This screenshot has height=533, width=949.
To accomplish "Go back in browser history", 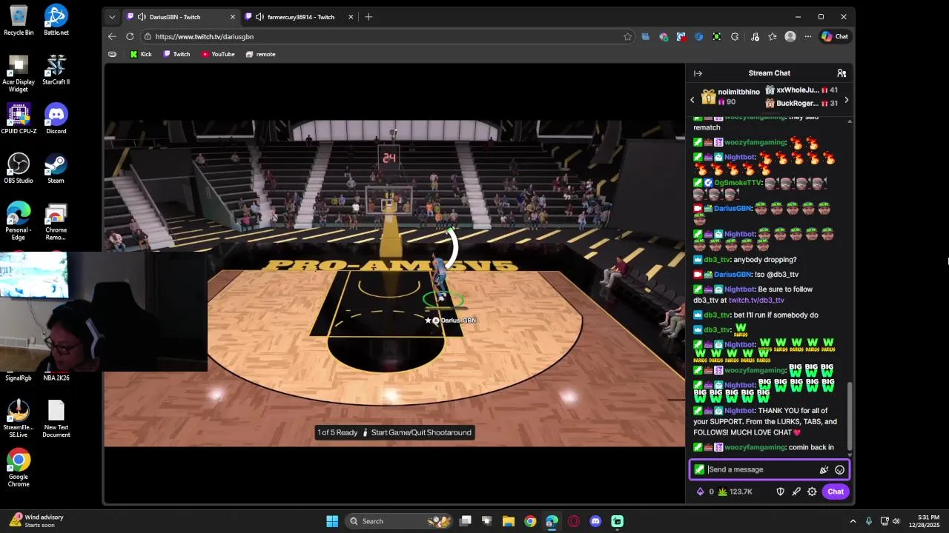I will 112,36.
